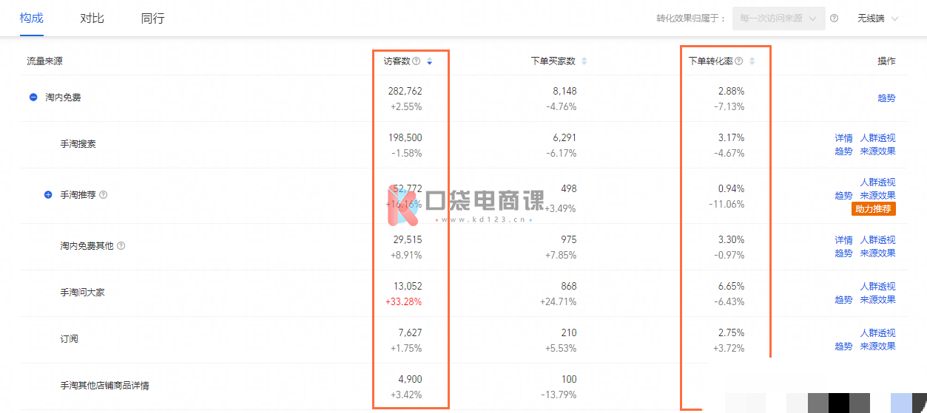Image resolution: width=927 pixels, height=413 pixels.
Task: Collapse the 淘内免费 row
Action: [33, 97]
